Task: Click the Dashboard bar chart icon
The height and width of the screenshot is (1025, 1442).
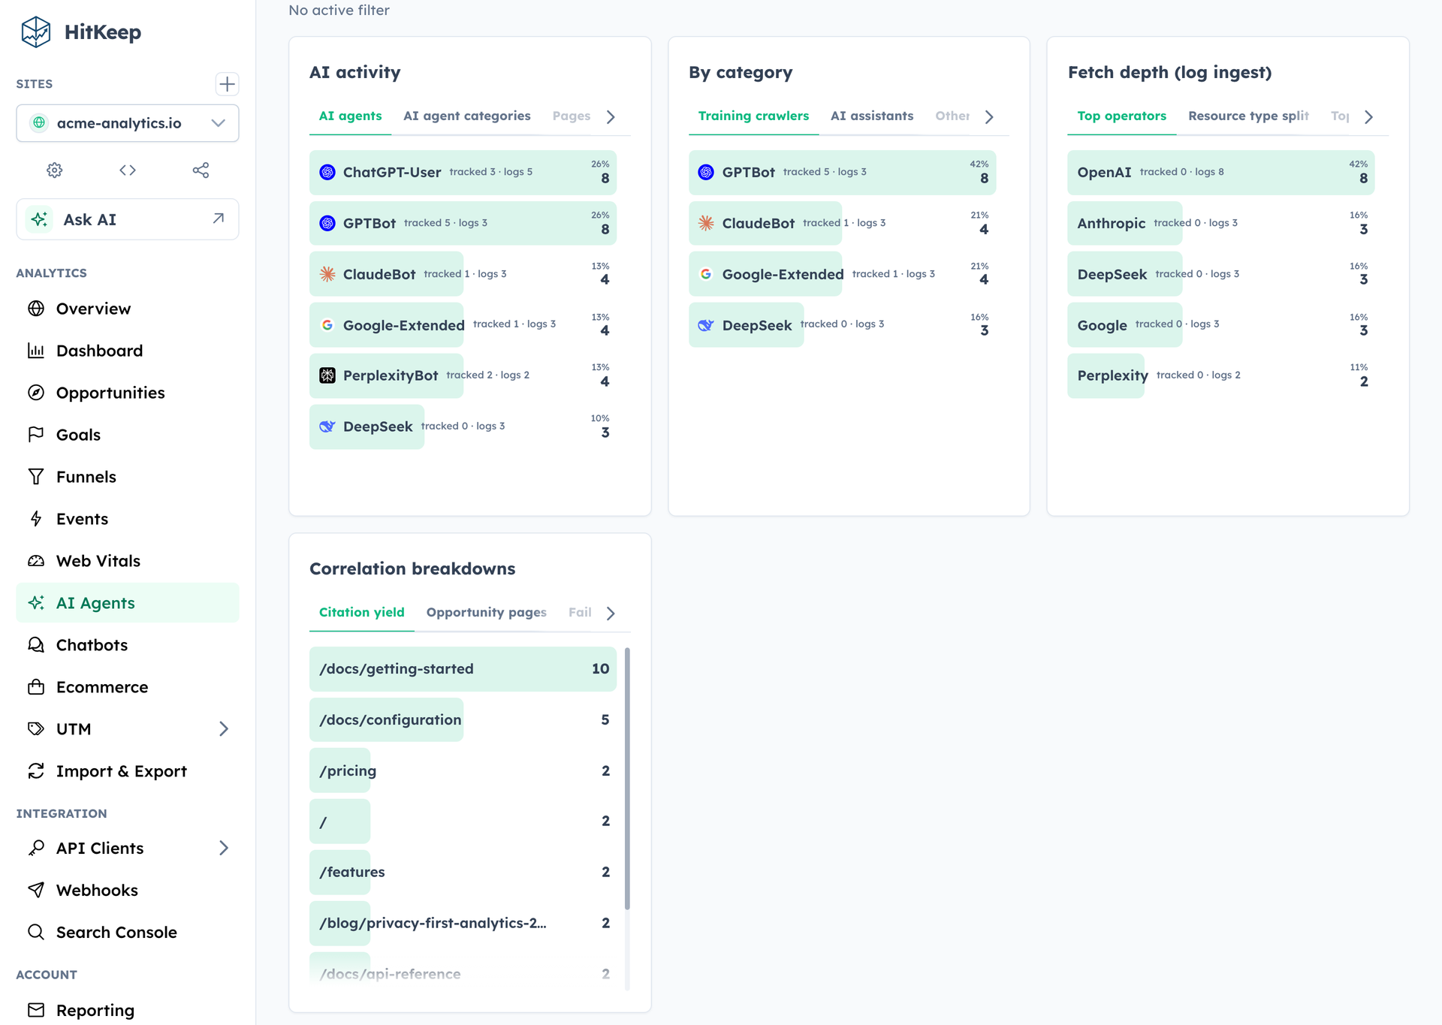Action: coord(36,351)
